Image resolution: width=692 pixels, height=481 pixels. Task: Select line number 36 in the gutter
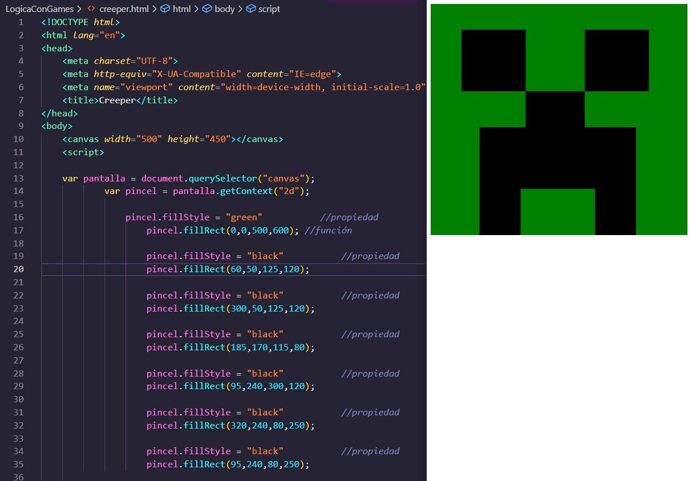(x=18, y=477)
